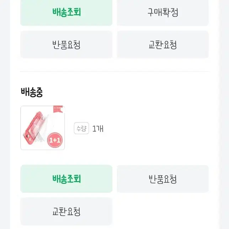This screenshot has width=229, height=229.
Task: Click the 배송중 status heading
Action: point(32,92)
